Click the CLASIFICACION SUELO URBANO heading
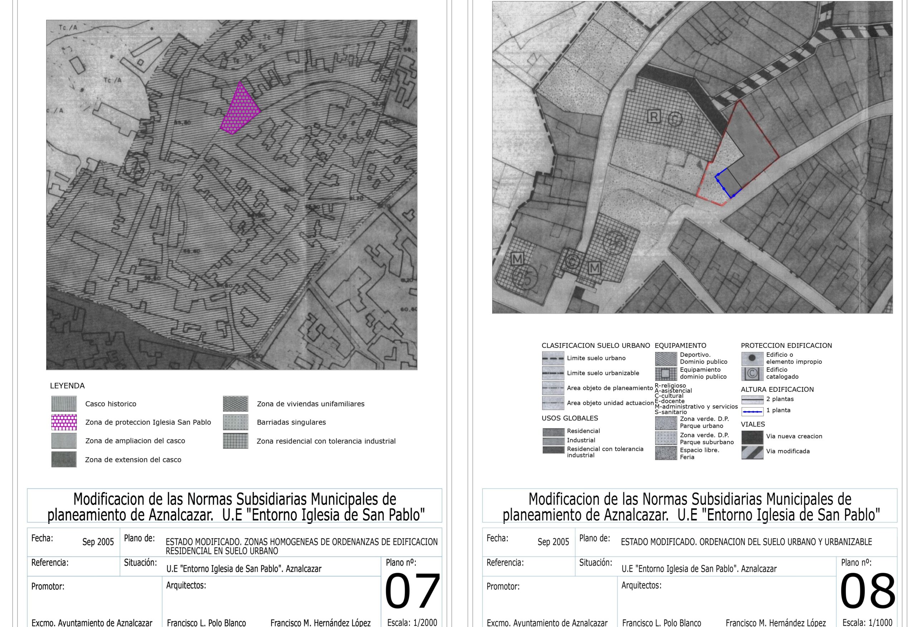 click(x=595, y=345)
